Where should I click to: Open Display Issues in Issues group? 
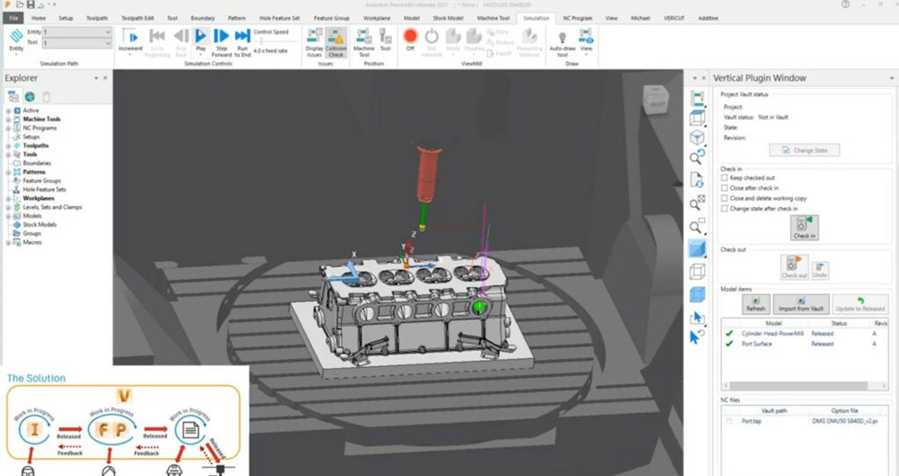[314, 42]
